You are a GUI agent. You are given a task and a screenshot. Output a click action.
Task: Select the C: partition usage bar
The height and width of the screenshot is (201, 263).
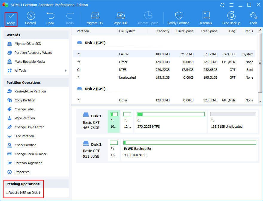pyautogui.click(x=171, y=114)
